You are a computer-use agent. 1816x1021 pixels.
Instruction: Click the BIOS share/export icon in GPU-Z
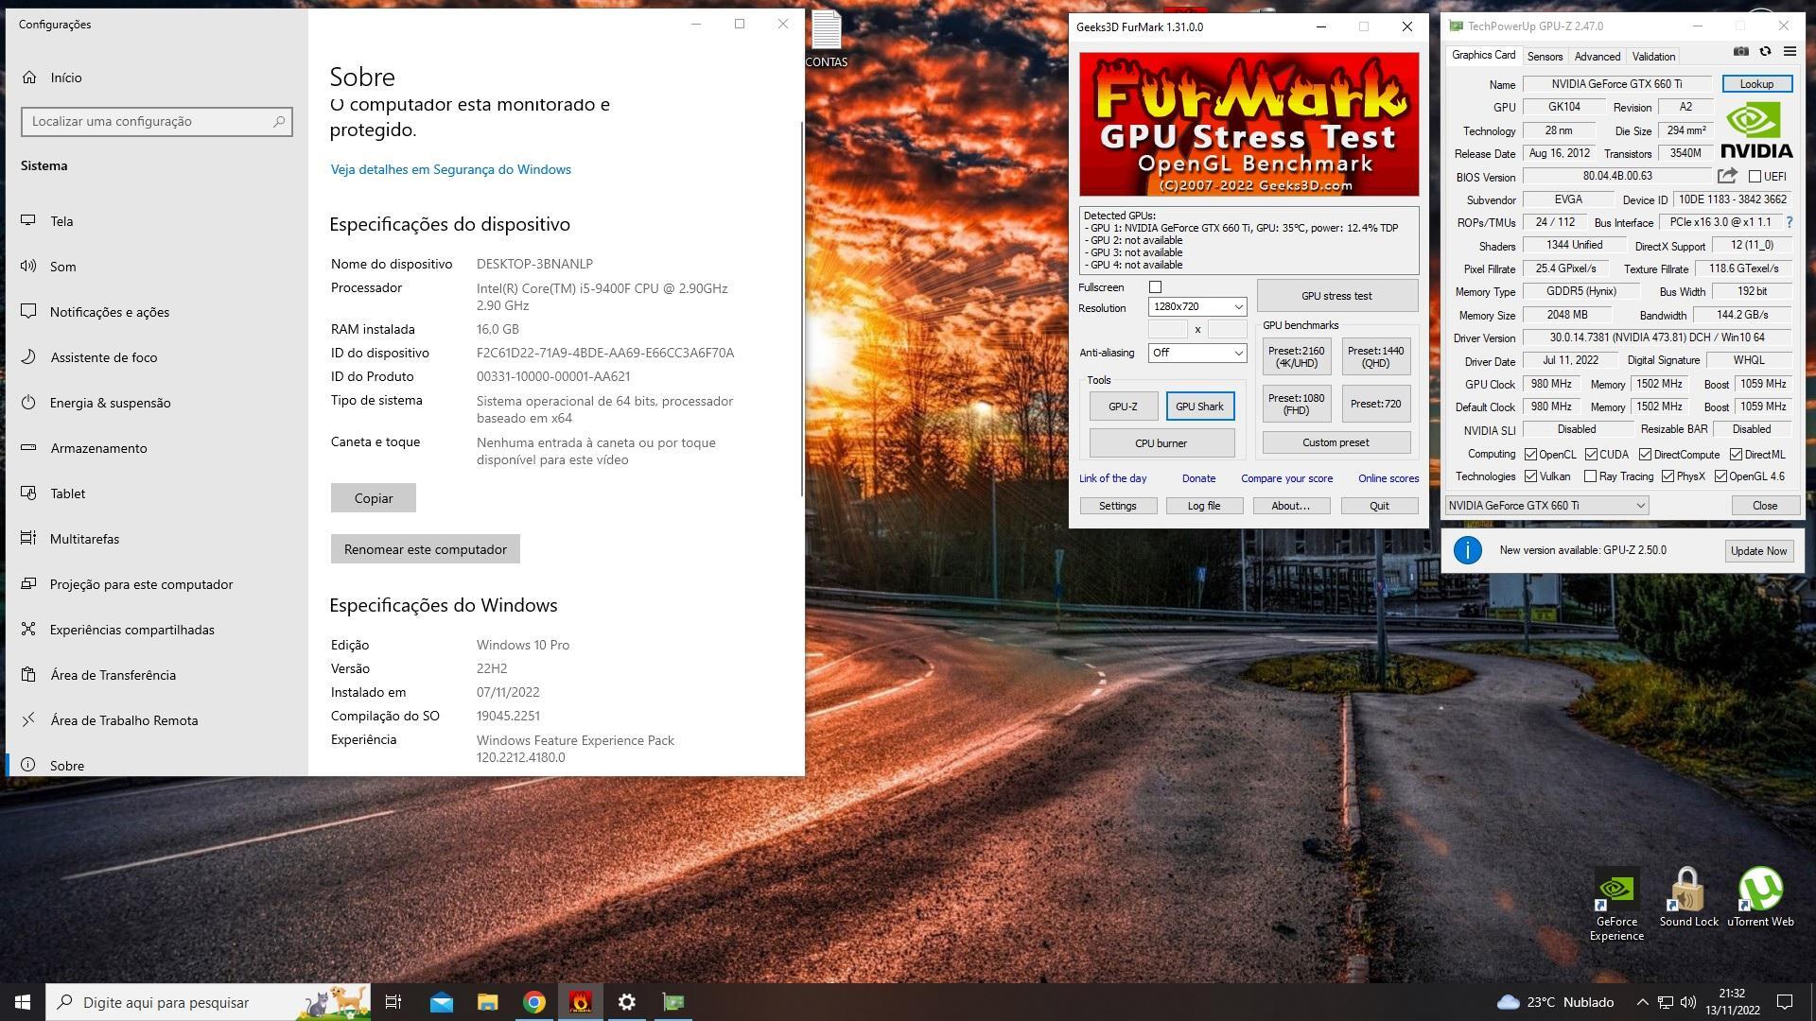tap(1727, 176)
